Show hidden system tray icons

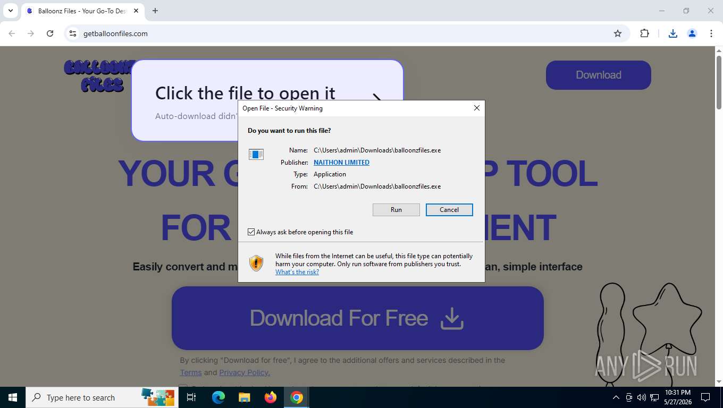coord(616,397)
